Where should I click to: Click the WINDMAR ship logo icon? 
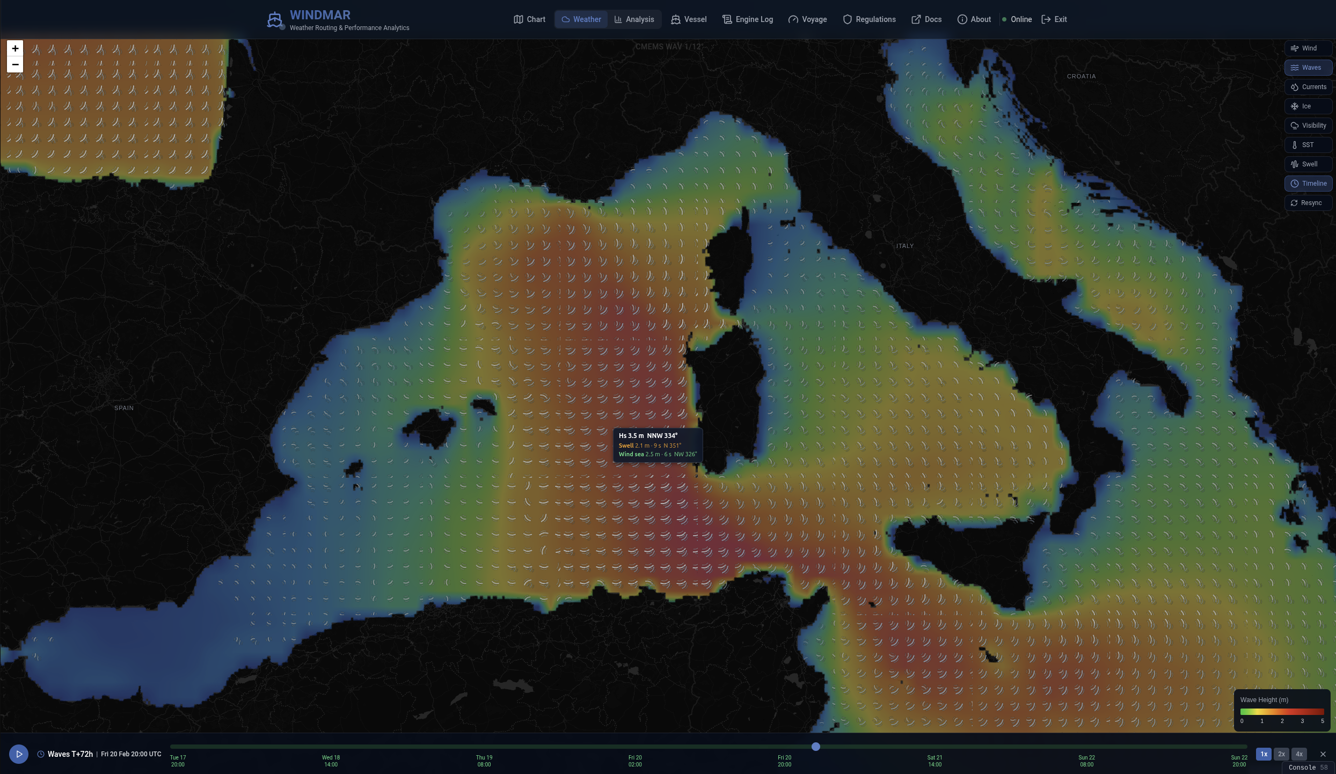pos(275,20)
